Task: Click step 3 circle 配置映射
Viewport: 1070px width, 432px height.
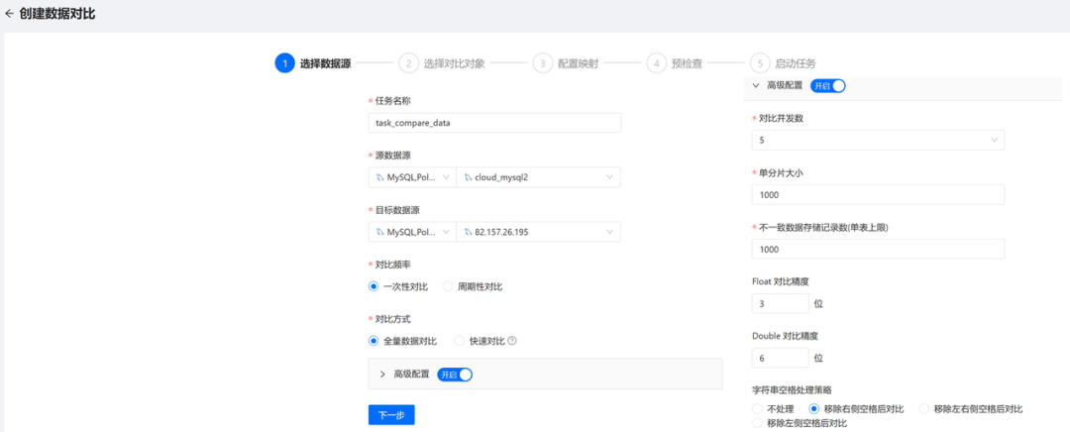Action: [541, 62]
